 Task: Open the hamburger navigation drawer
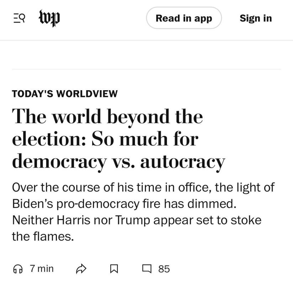coord(20,18)
